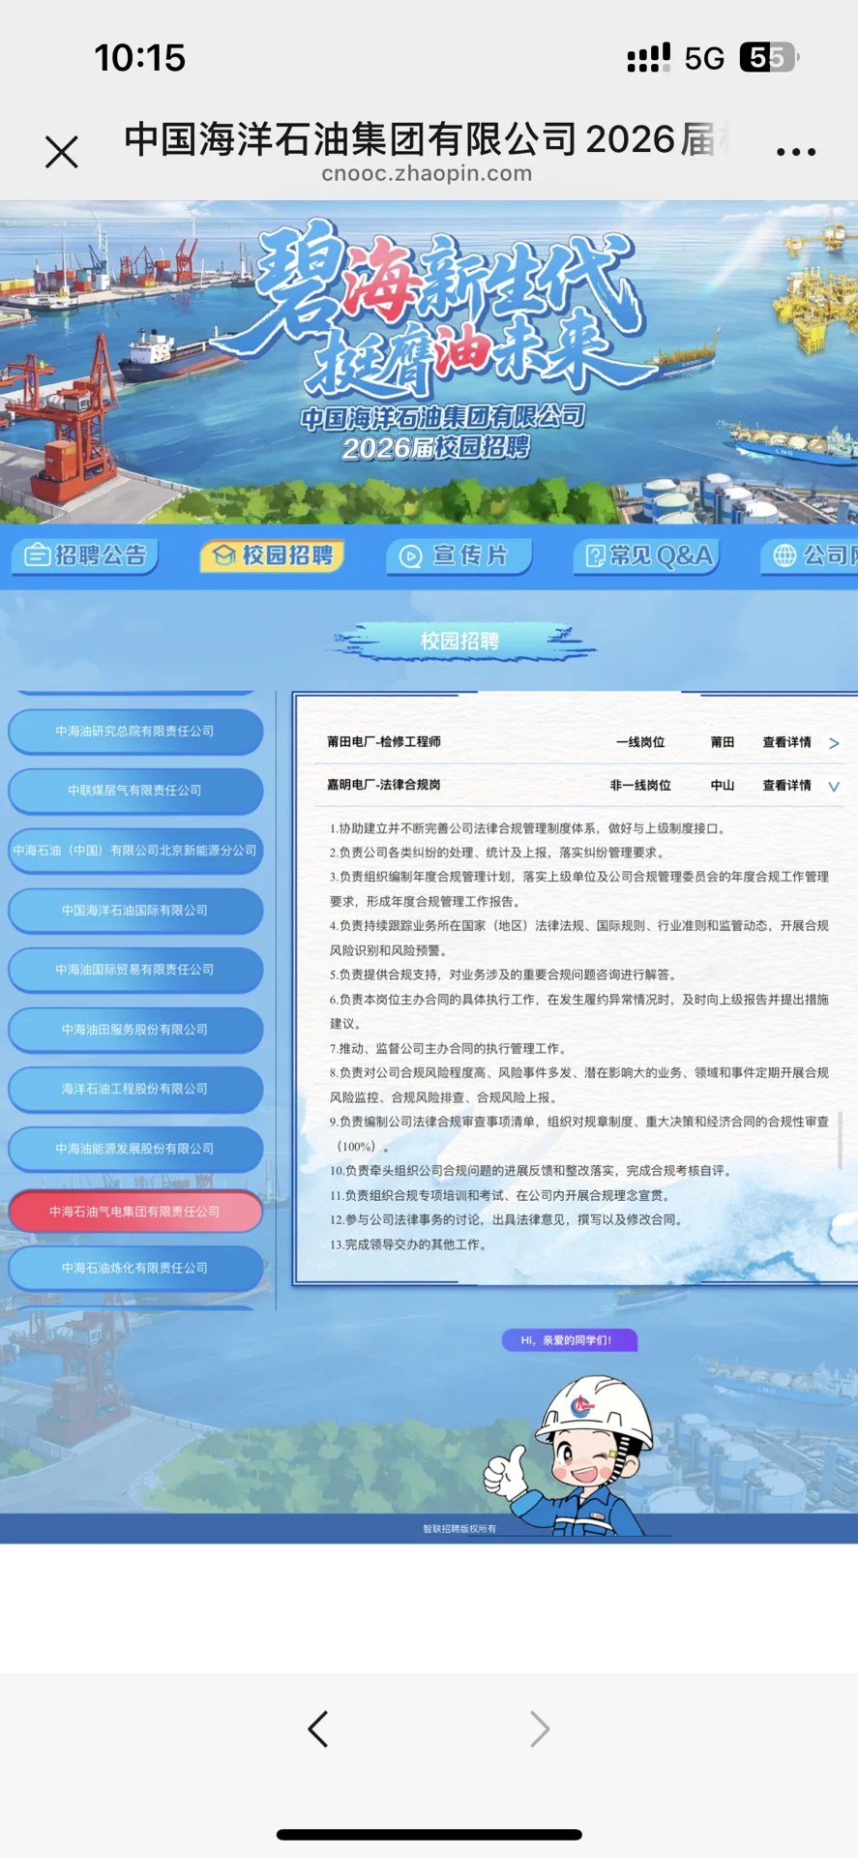Click 查看详情 for 莆田电厂-检修工程师
The image size is (858, 1858).
coord(786,742)
